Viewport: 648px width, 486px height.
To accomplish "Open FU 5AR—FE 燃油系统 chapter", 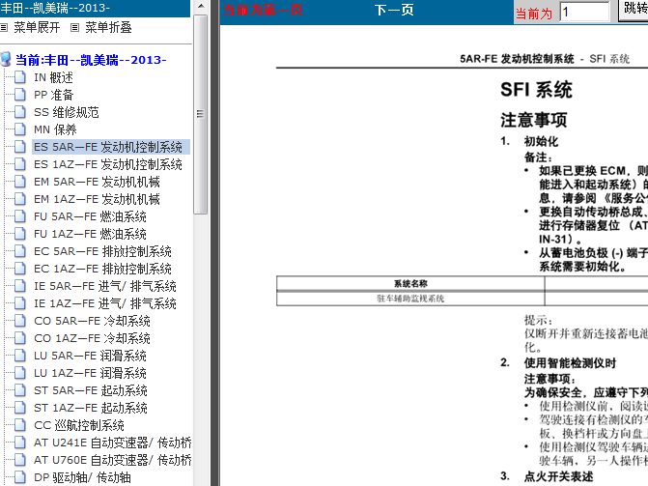I will (90, 216).
